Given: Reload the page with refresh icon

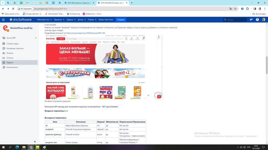Looking at the screenshot, I should click(13, 9).
